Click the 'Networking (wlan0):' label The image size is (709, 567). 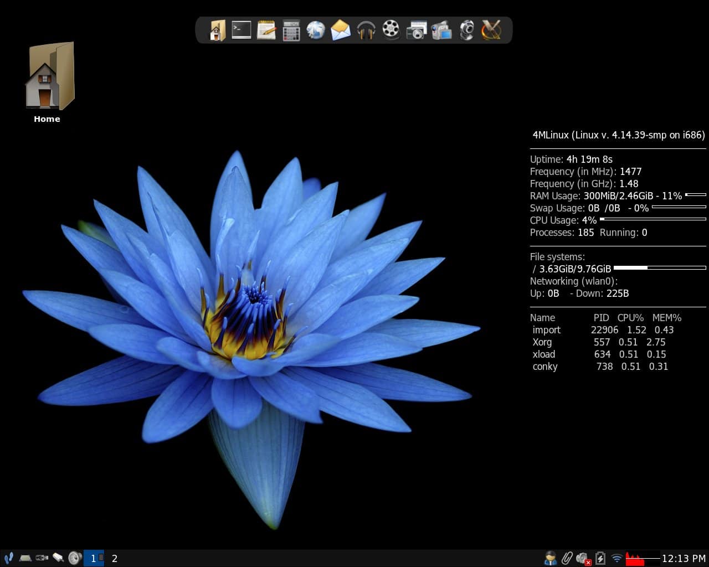(574, 281)
